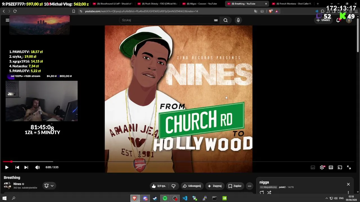This screenshot has width=360, height=202.
Task: Switch to Bloodhound Lil Jeff tab
Action: 112,4
